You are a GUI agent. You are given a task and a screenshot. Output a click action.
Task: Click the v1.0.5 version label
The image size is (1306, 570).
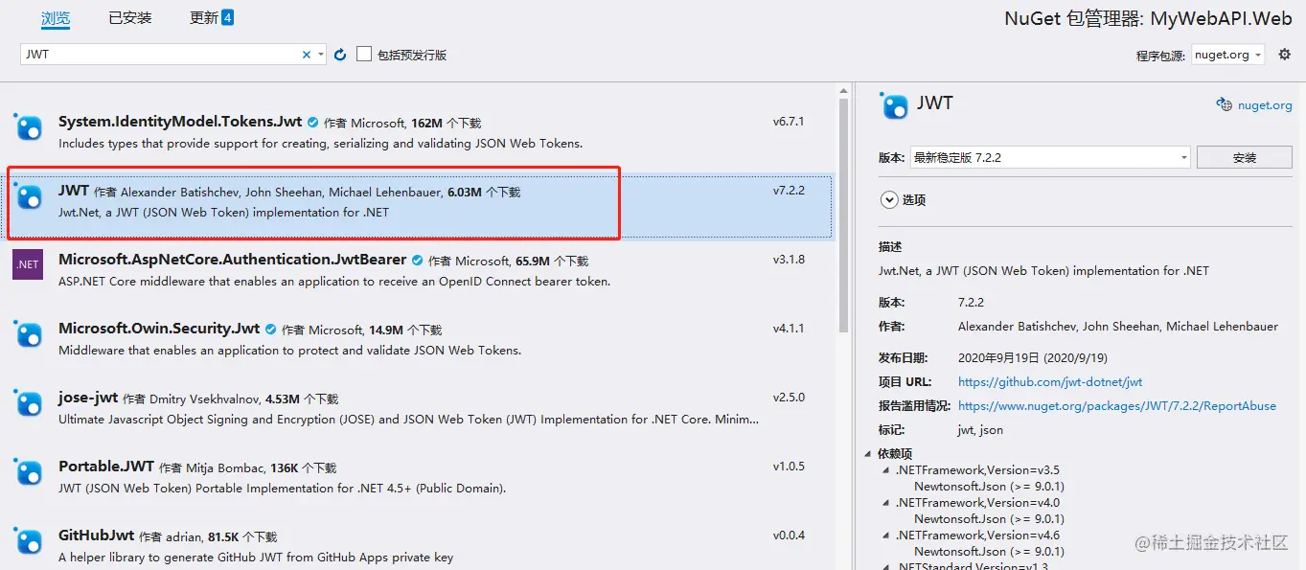point(789,467)
